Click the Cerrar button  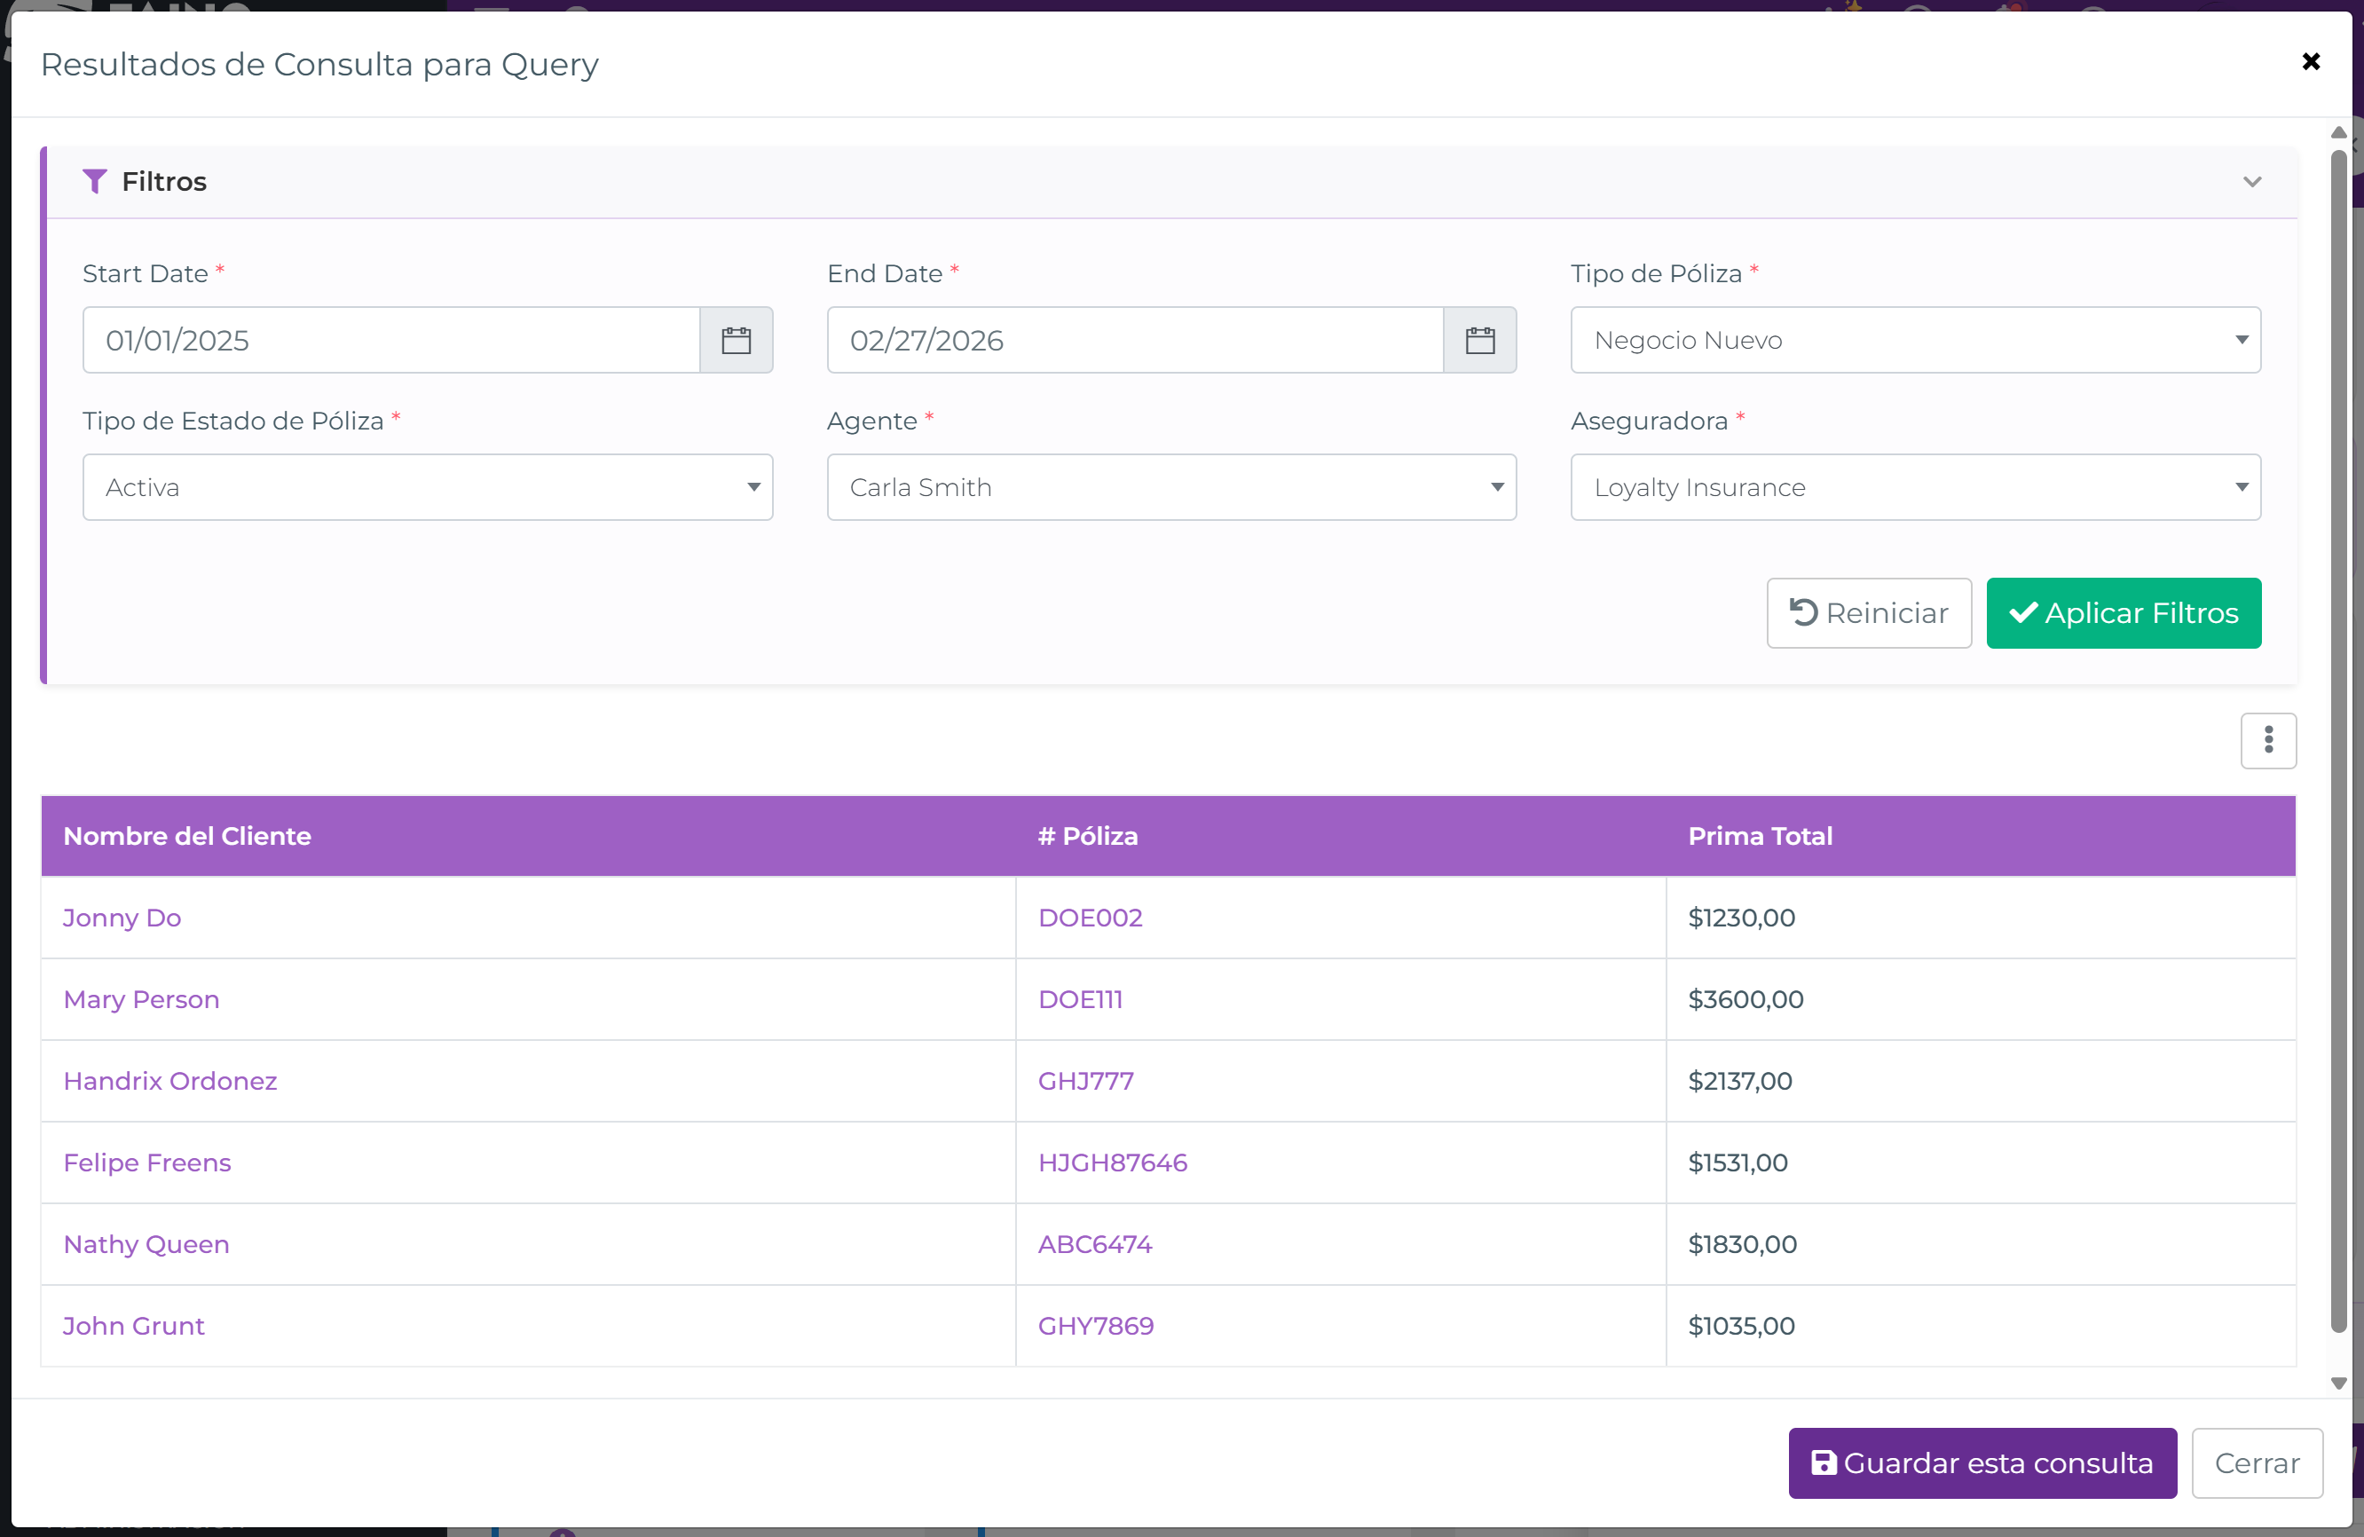(x=2256, y=1462)
